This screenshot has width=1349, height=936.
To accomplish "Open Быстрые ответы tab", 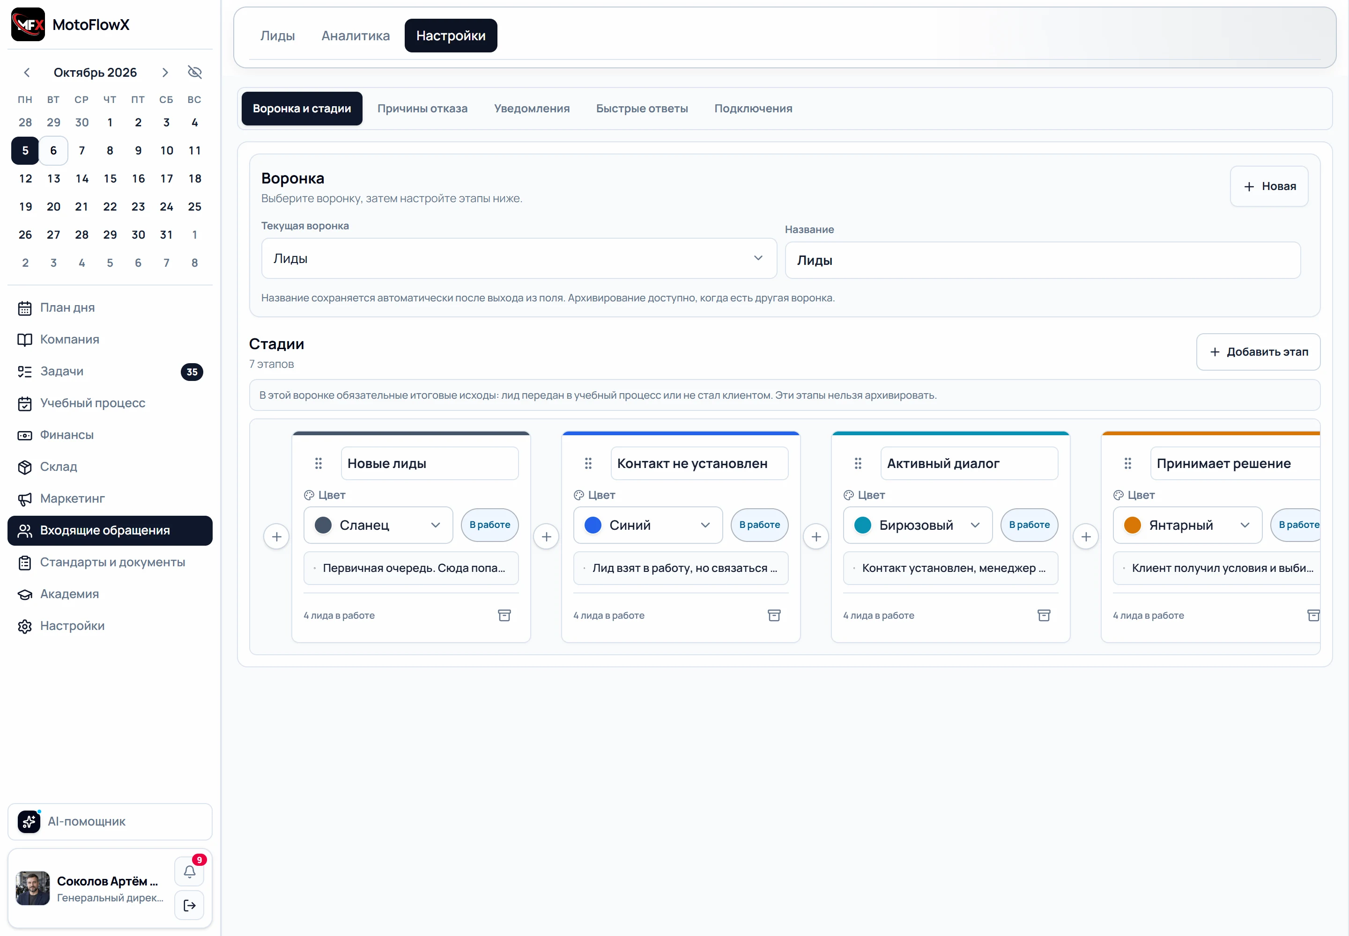I will click(x=642, y=109).
